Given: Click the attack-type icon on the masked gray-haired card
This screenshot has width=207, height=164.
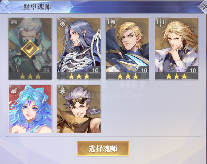Looking at the screenshot, I should pos(14,22).
